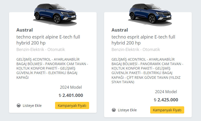Open Kampanyalı Fiyatı for the 2.401.000 Austral
The image size is (201, 121).
pyautogui.click(x=72, y=106)
